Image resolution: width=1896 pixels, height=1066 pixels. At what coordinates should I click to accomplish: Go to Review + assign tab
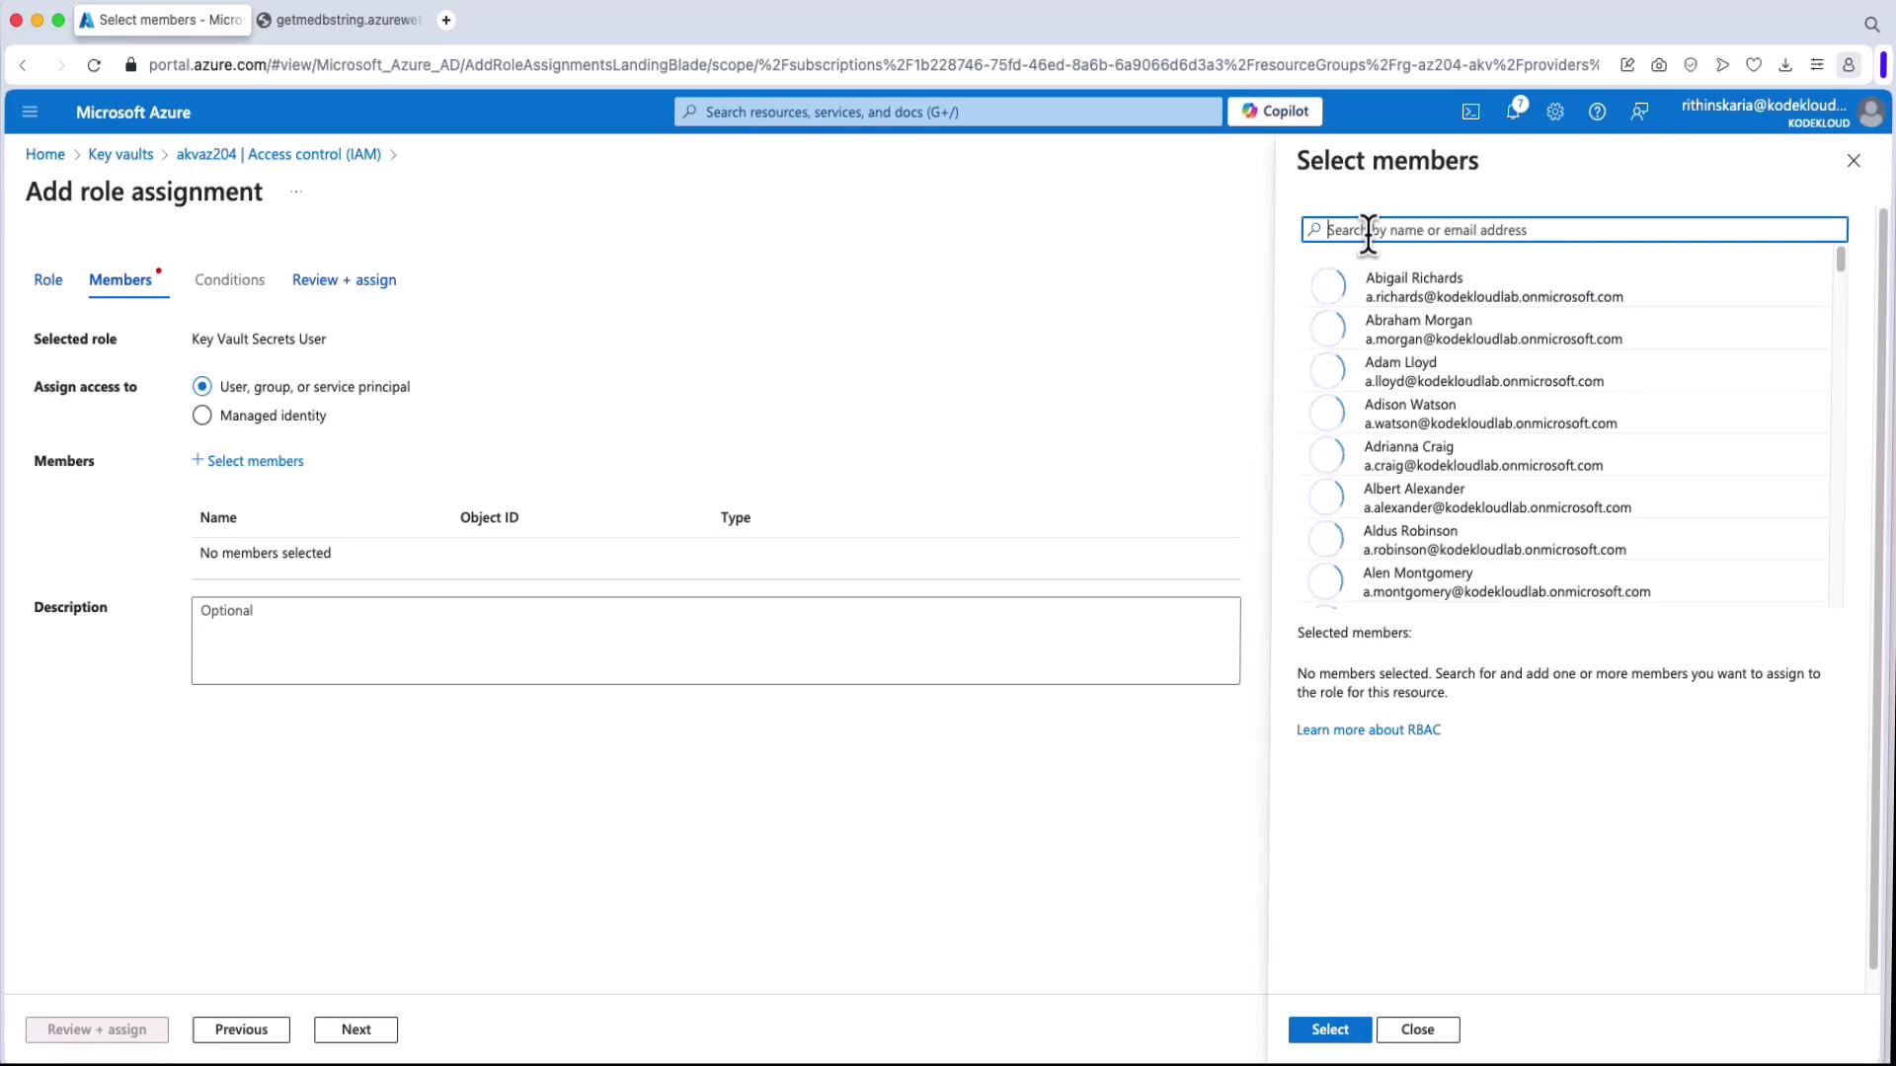point(344,280)
